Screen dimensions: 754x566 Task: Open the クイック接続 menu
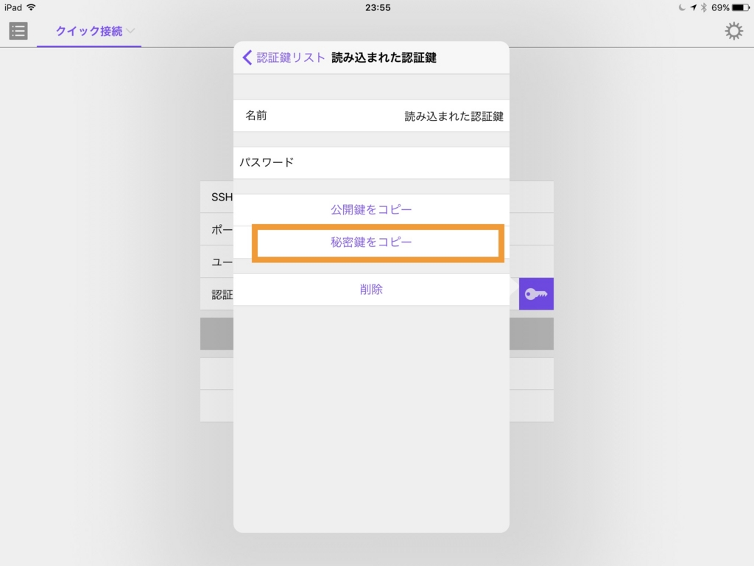coord(89,31)
